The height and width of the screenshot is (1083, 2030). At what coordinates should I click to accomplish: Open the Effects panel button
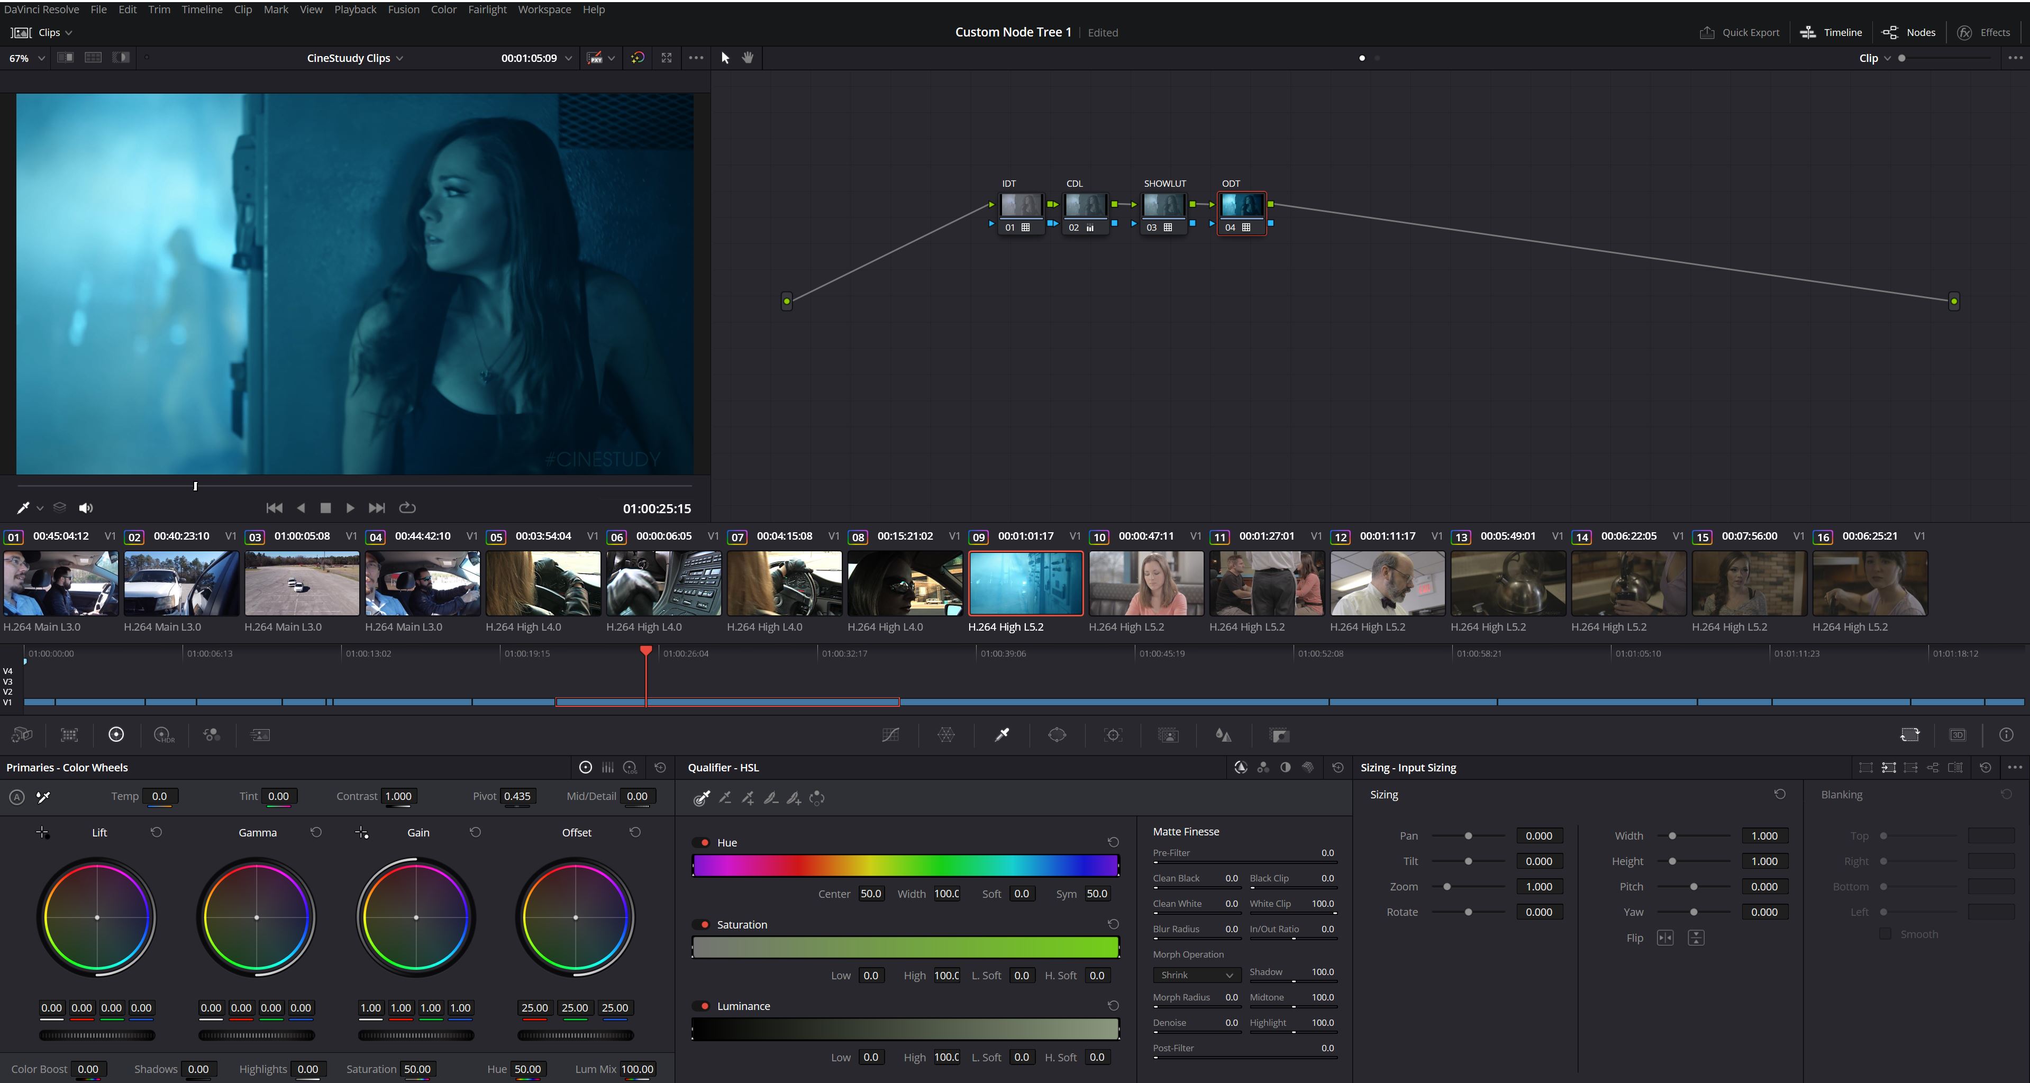pyautogui.click(x=1985, y=32)
